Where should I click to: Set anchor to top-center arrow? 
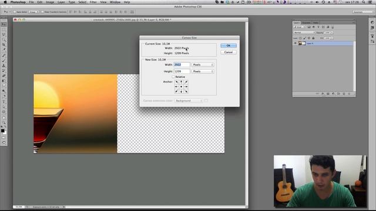(182, 82)
